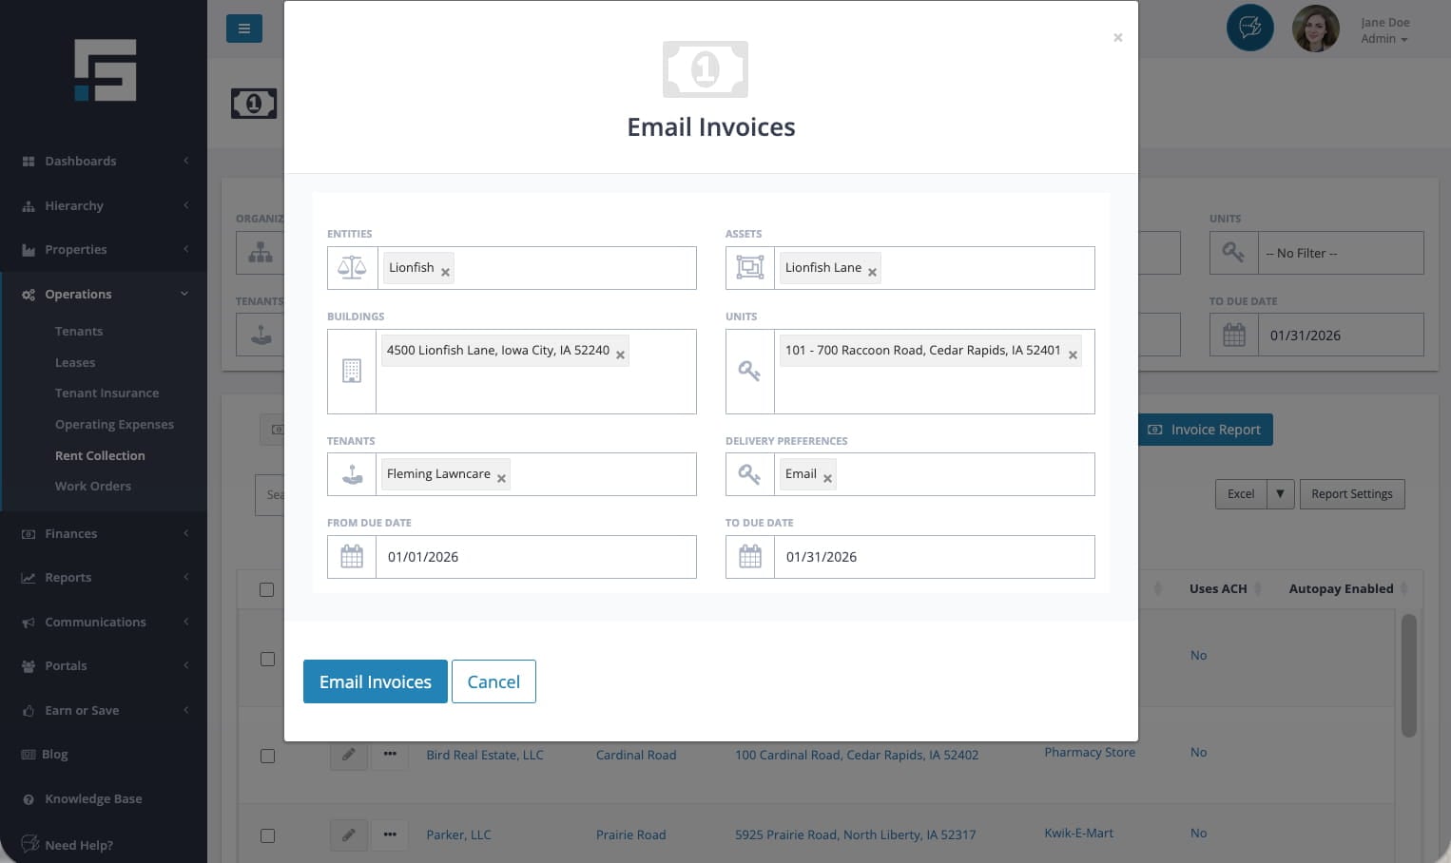Expand the Jane Doe Admin user menu

tap(1384, 30)
